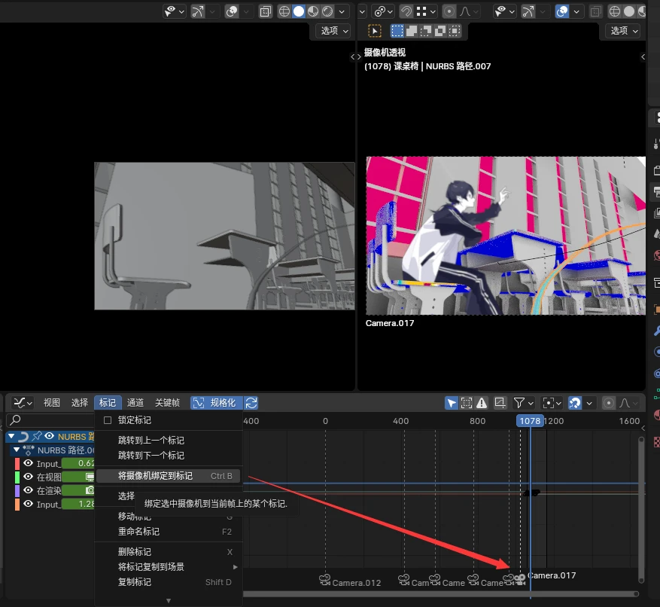Image resolution: width=660 pixels, height=607 pixels.
Task: Toggle X-ray in the left viewport header
Action: 265,11
